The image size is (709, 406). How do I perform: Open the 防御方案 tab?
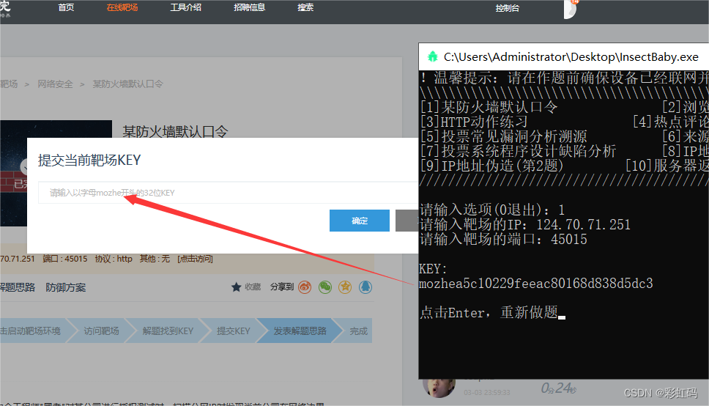pos(66,287)
